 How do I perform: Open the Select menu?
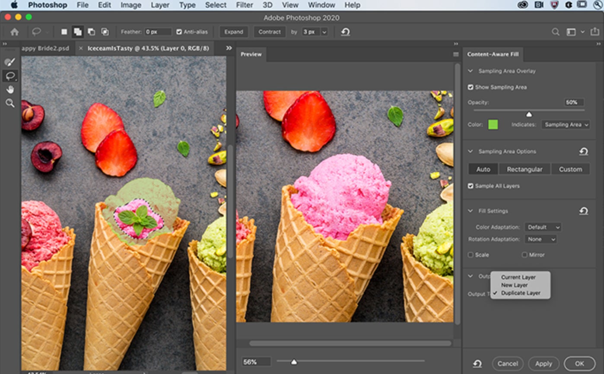[216, 5]
